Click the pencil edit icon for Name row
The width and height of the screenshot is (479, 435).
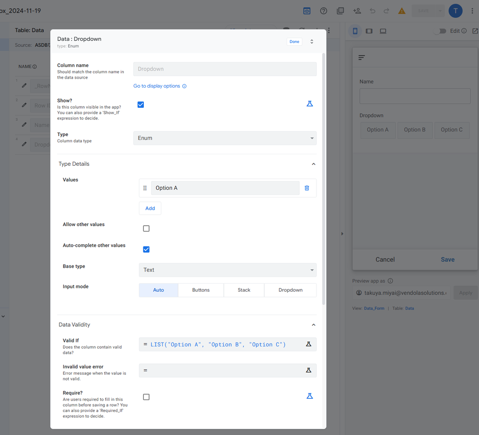pyautogui.click(x=24, y=125)
